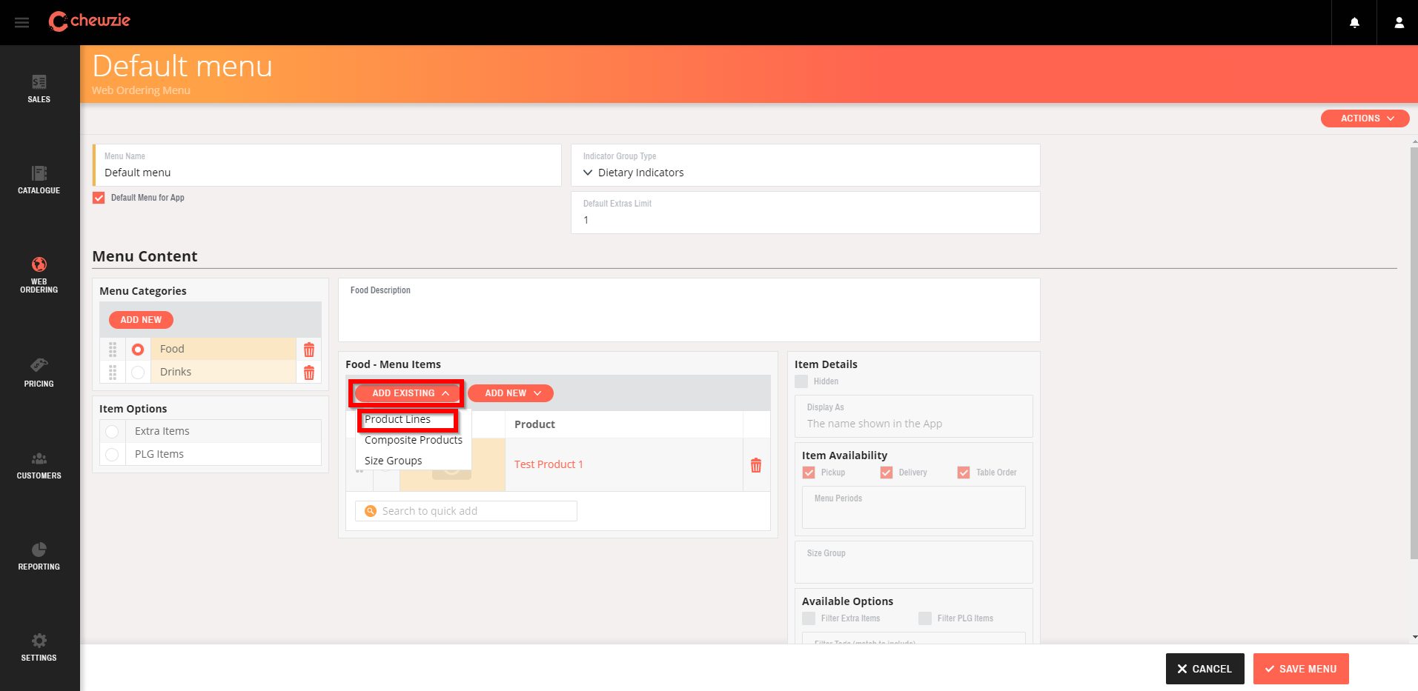Viewport: 1418px width, 691px height.
Task: Delete Test Product 1 row
Action: click(x=756, y=465)
